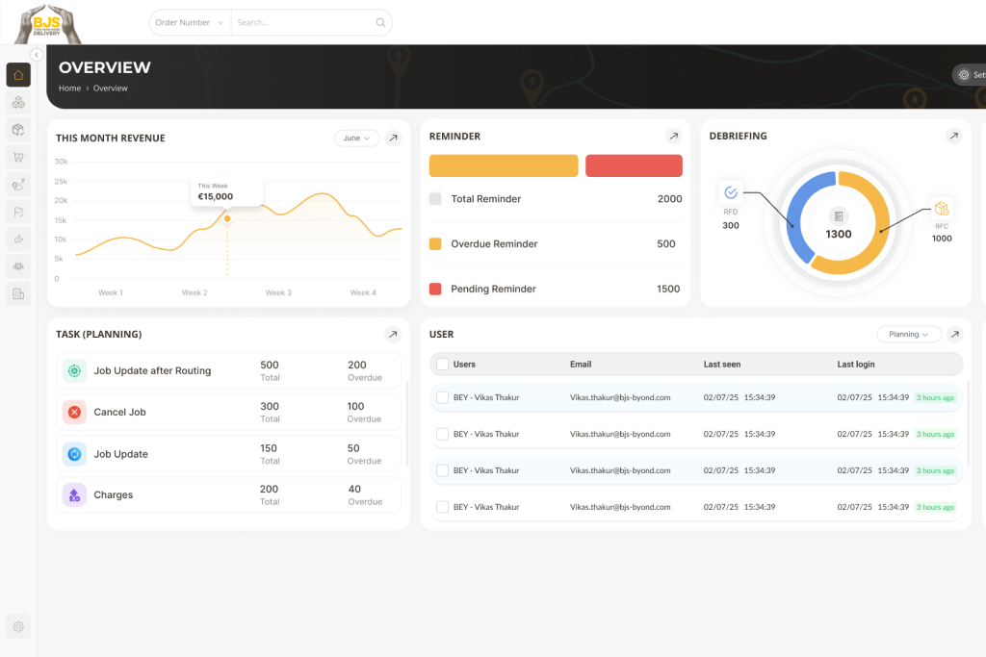Collapse the sidebar with the chevron button
The width and height of the screenshot is (986, 657).
(x=37, y=56)
